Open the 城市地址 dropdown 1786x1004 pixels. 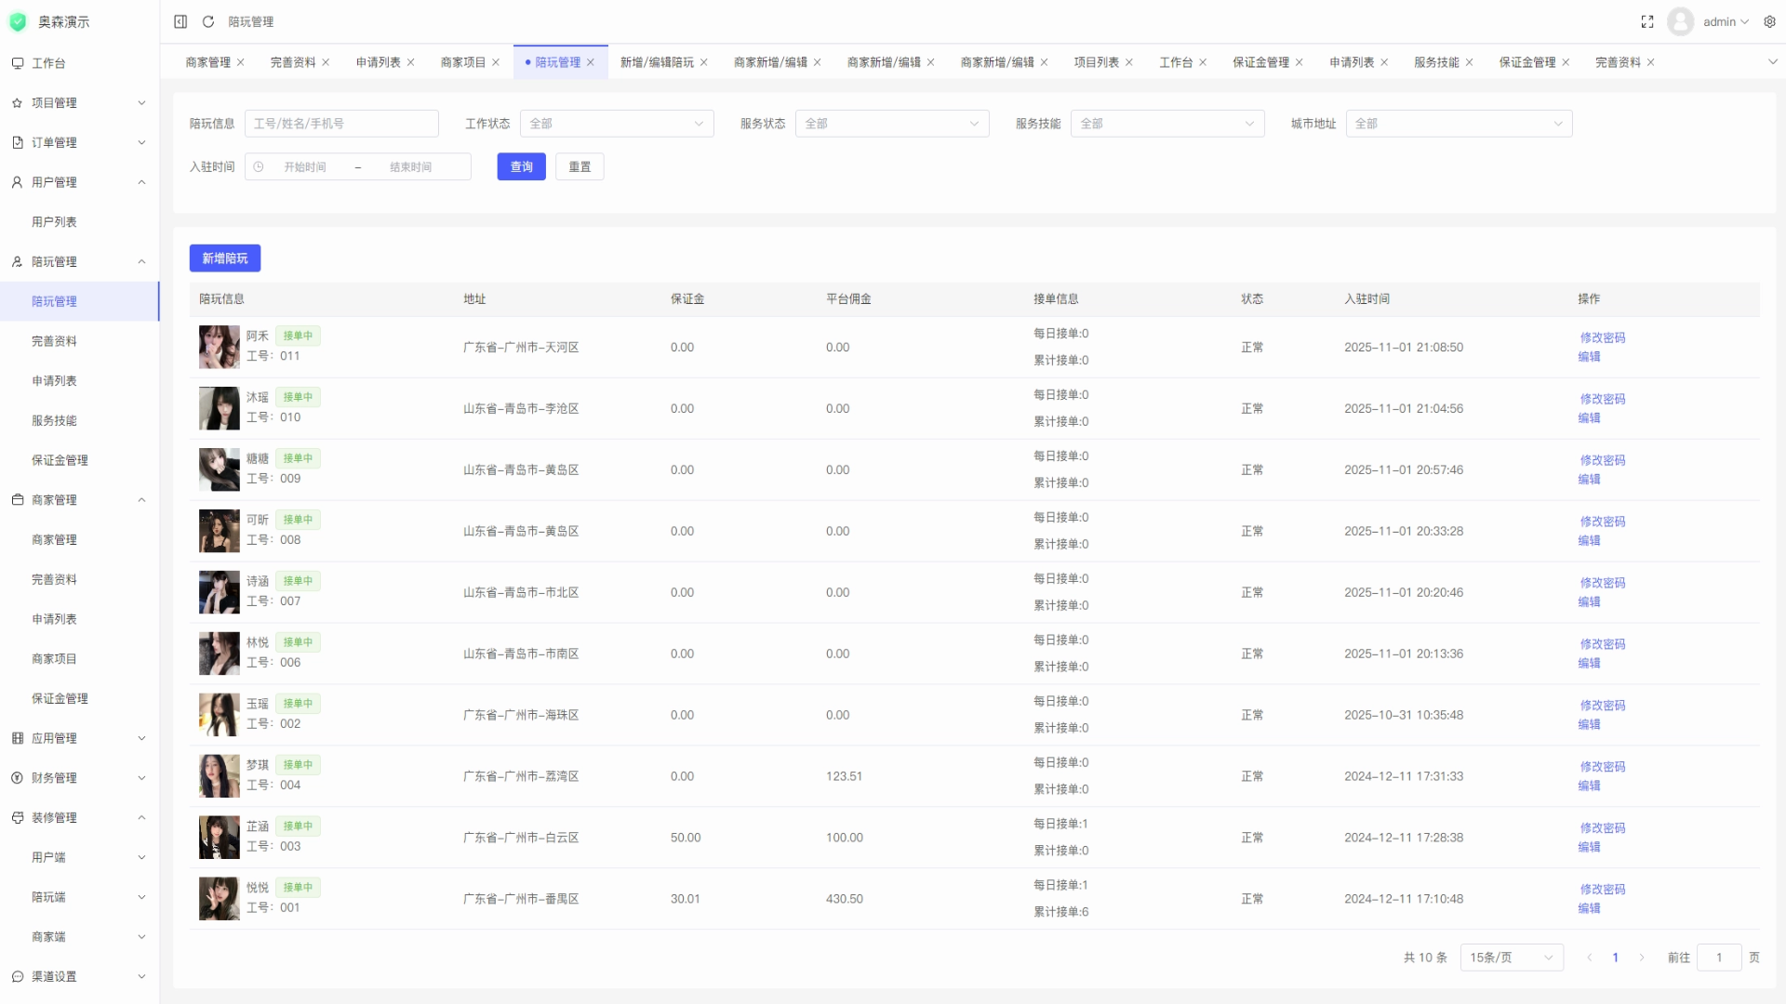[x=1458, y=124]
